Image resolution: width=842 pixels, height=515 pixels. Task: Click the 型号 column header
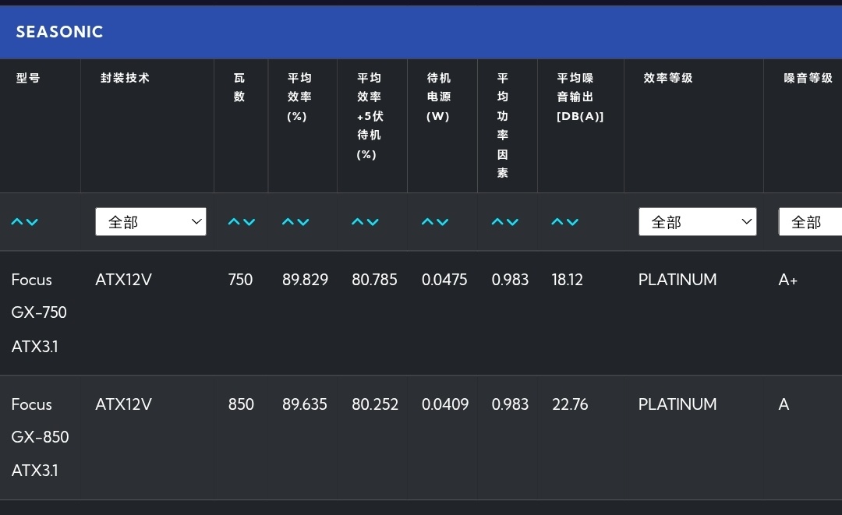click(x=28, y=78)
